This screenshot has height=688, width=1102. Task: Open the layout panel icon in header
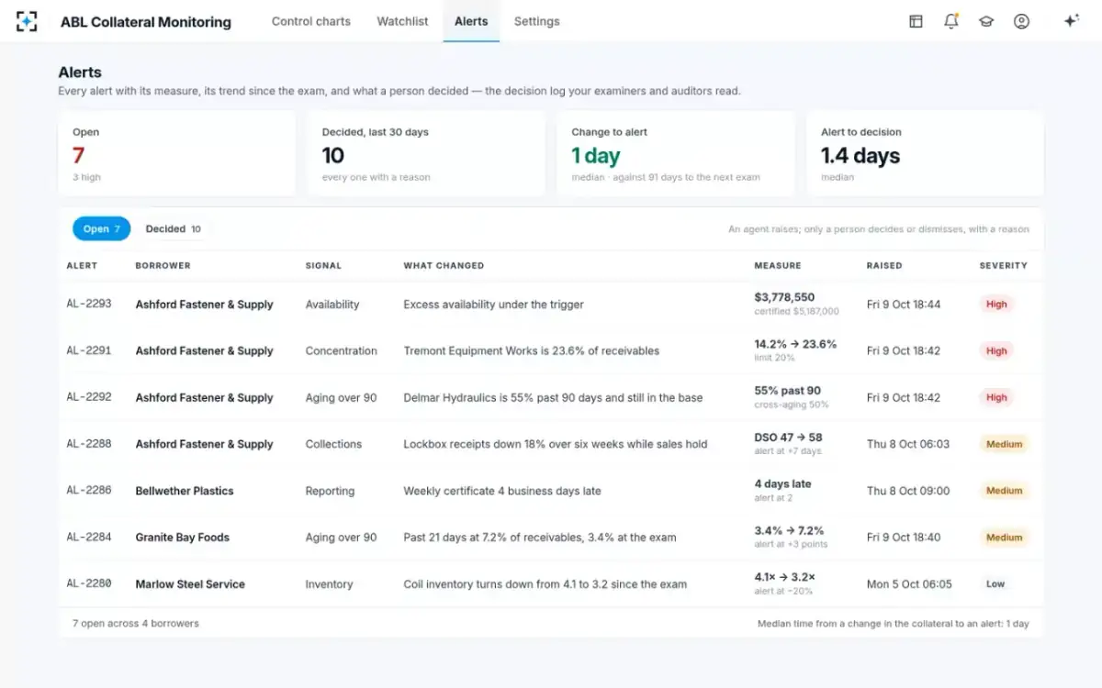click(x=916, y=21)
